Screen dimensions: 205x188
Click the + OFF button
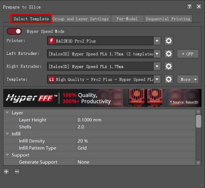coord(188,54)
